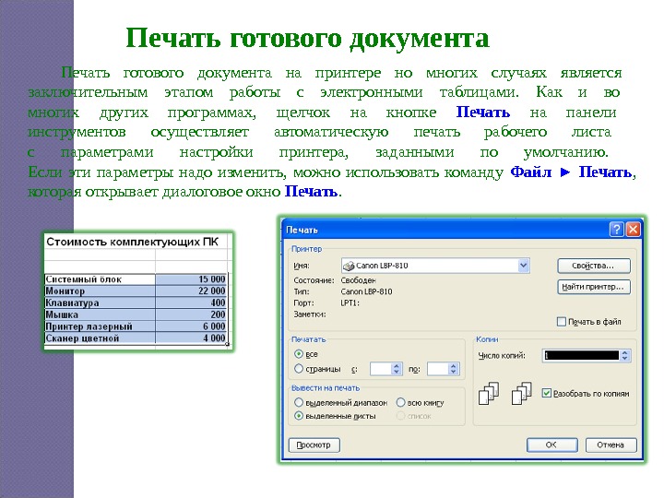Click the 'по:' page spinner arrows

tap(454, 369)
